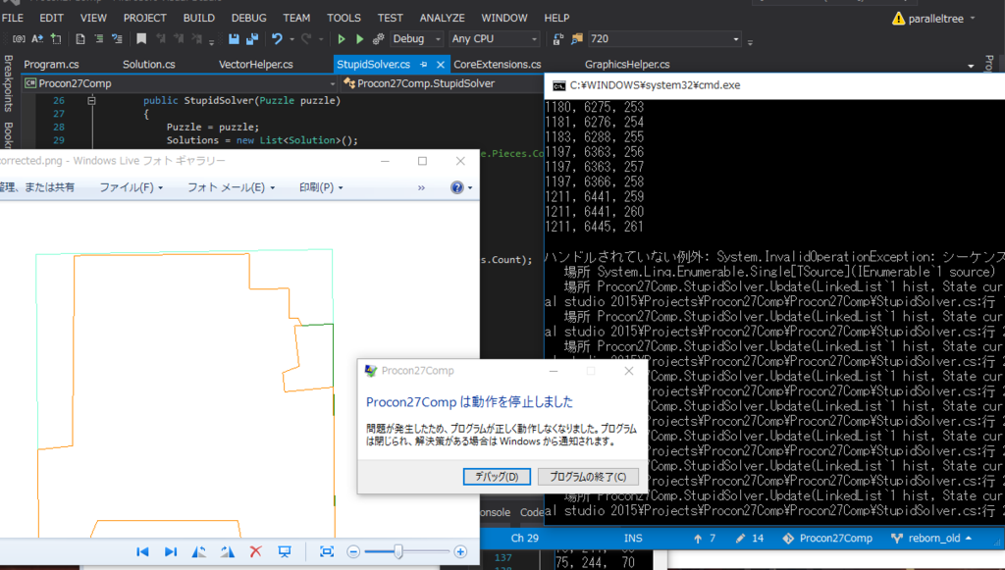Go to previous photo in gallery
This screenshot has width=1005, height=570.
[142, 552]
